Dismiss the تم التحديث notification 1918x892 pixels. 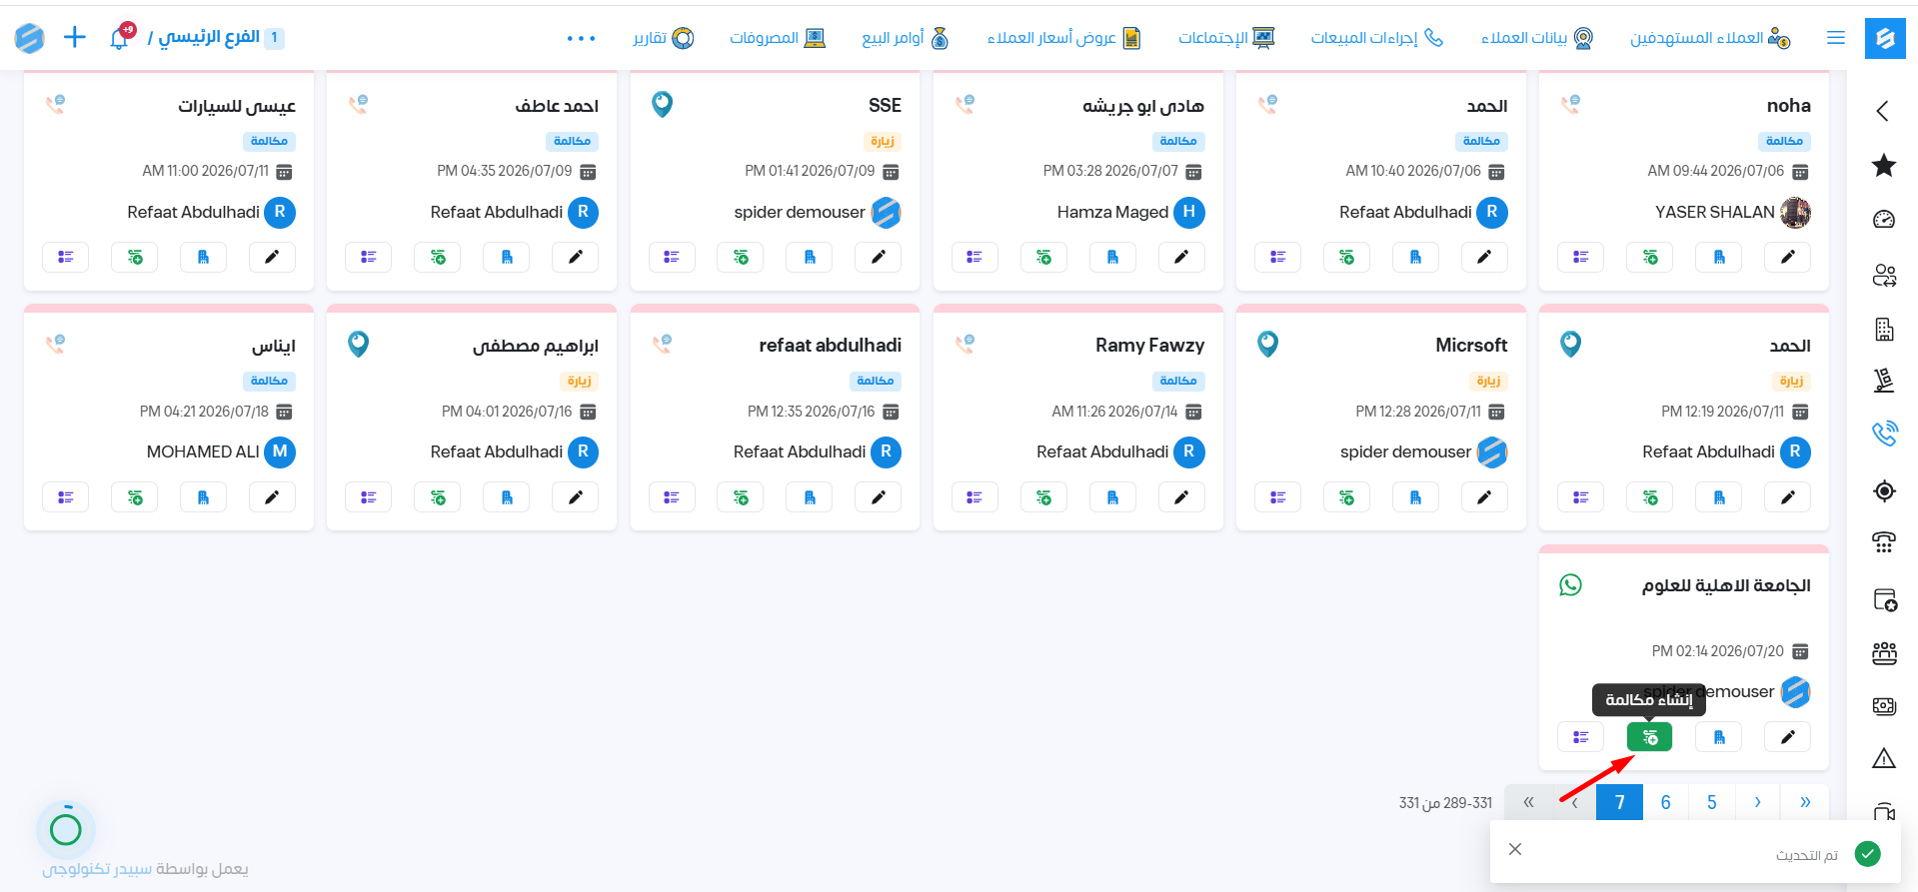coord(1515,849)
